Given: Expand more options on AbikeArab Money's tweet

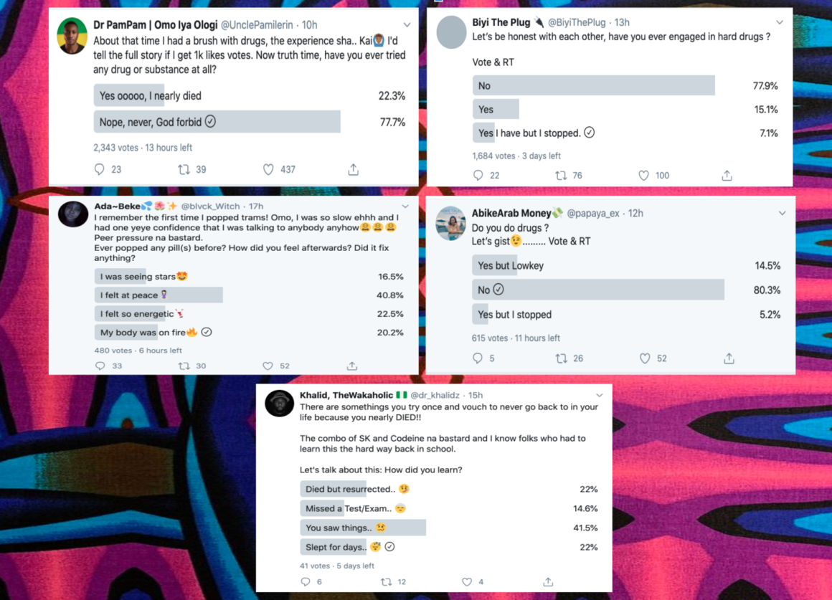Looking at the screenshot, I should click(782, 213).
